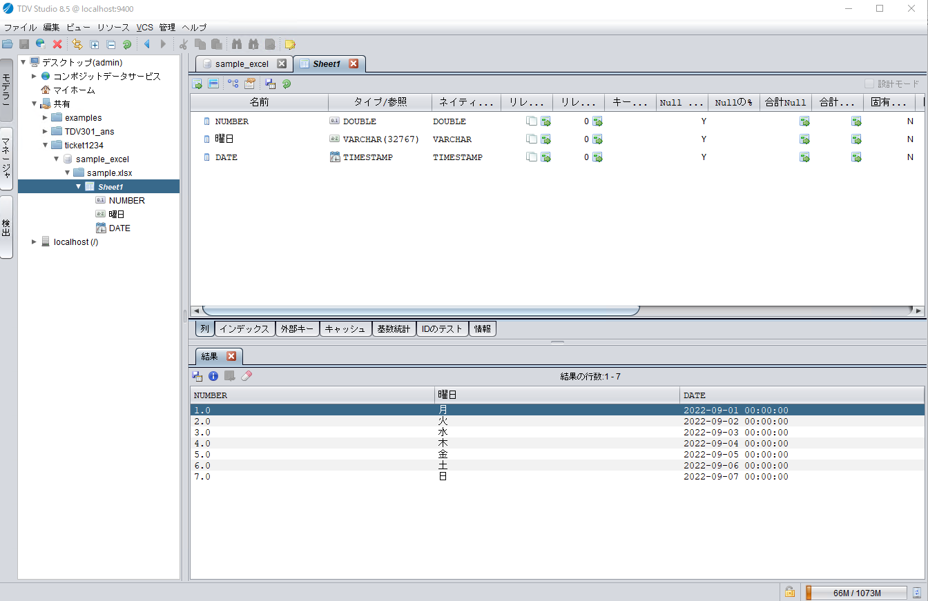The image size is (928, 601).
Task: Click the execute table icon in Sheet1 toolbar
Action: click(x=197, y=83)
